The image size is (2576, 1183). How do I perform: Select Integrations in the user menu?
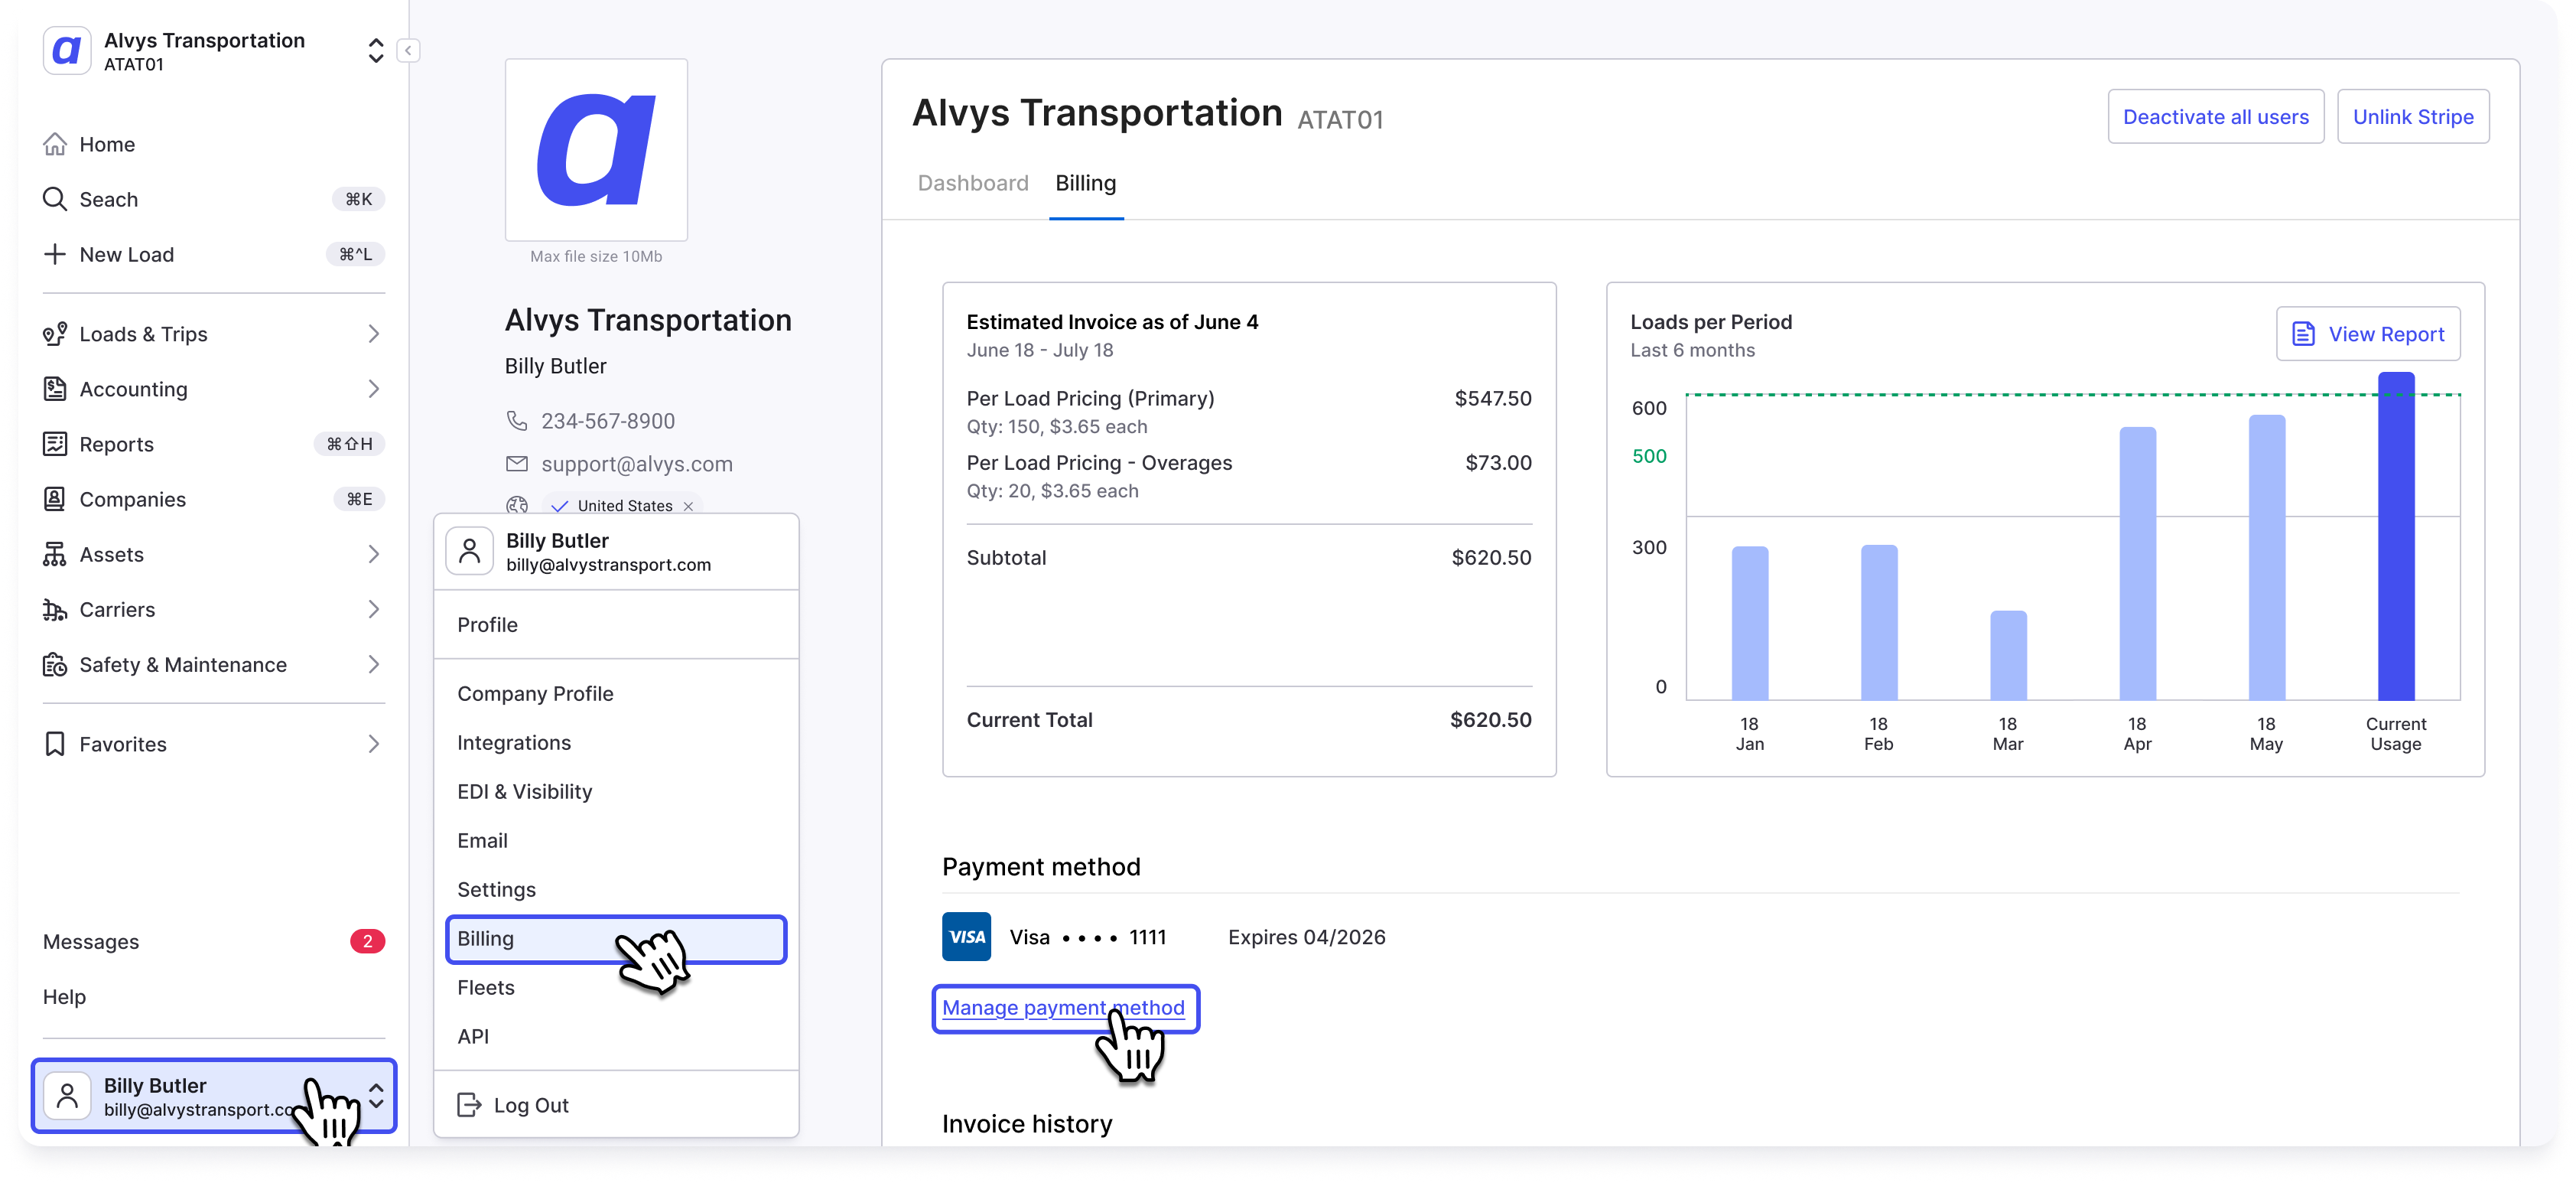tap(616, 741)
